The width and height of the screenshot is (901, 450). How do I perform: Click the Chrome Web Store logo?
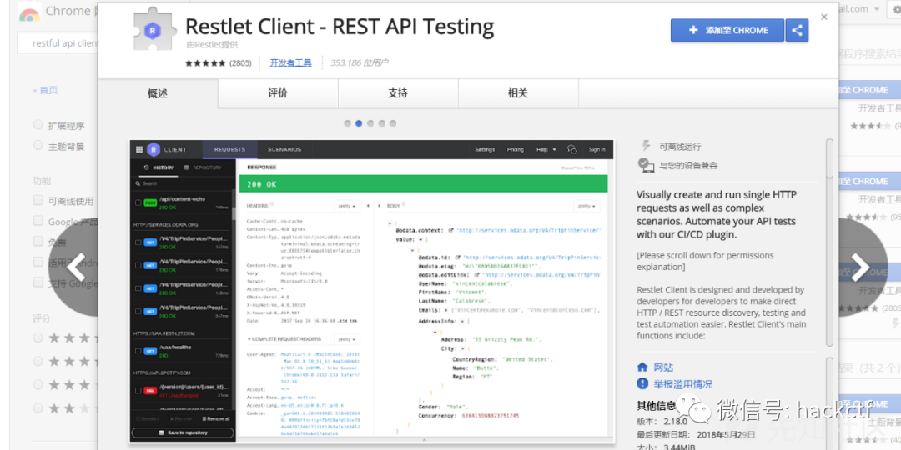[28, 12]
